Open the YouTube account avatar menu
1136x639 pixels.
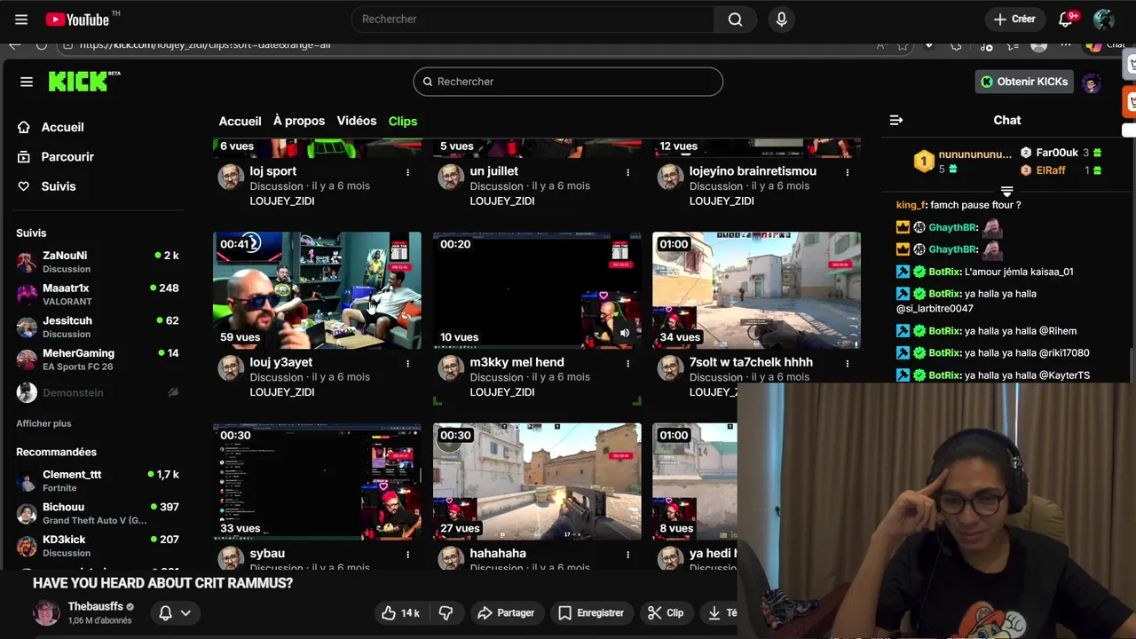[x=1104, y=20]
